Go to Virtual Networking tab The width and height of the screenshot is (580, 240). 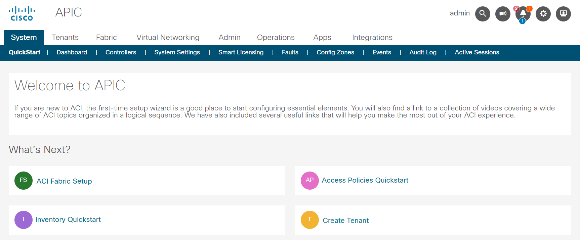[168, 37]
